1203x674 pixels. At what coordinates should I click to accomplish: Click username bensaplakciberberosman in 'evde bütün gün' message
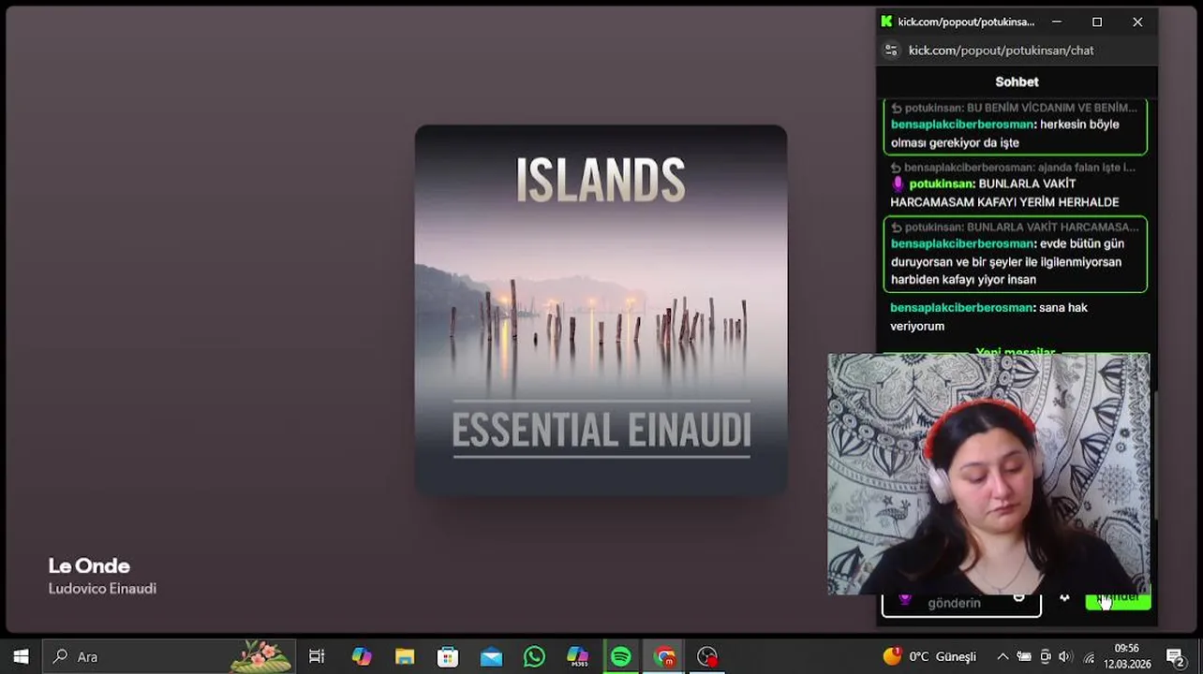coord(962,243)
